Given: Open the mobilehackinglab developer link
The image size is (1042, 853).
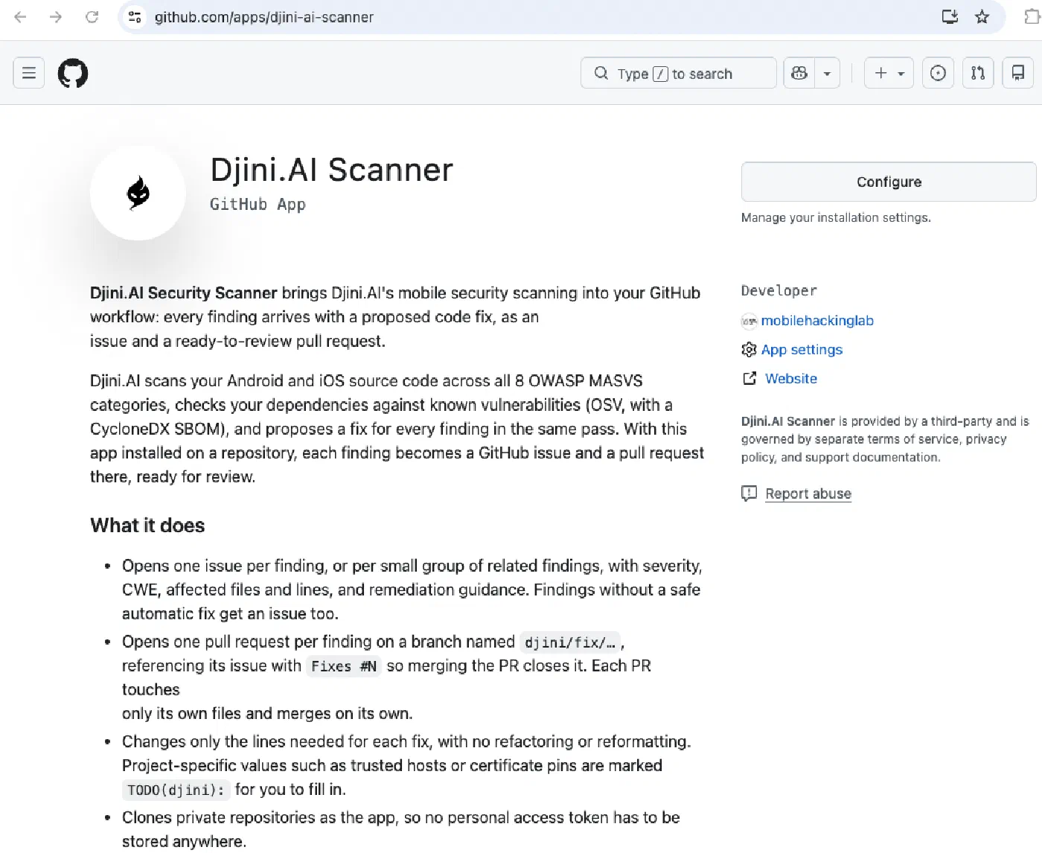Looking at the screenshot, I should 817,321.
